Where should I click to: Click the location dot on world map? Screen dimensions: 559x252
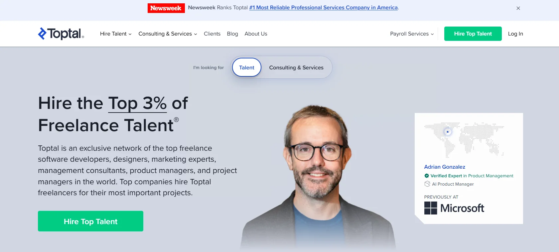coord(448,132)
